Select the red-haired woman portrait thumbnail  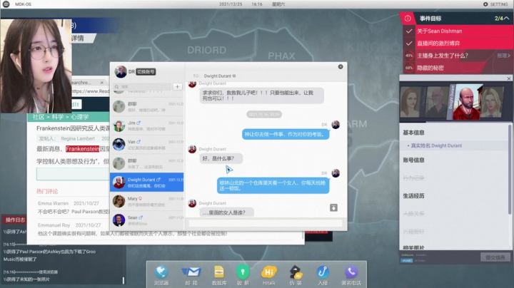point(410,102)
